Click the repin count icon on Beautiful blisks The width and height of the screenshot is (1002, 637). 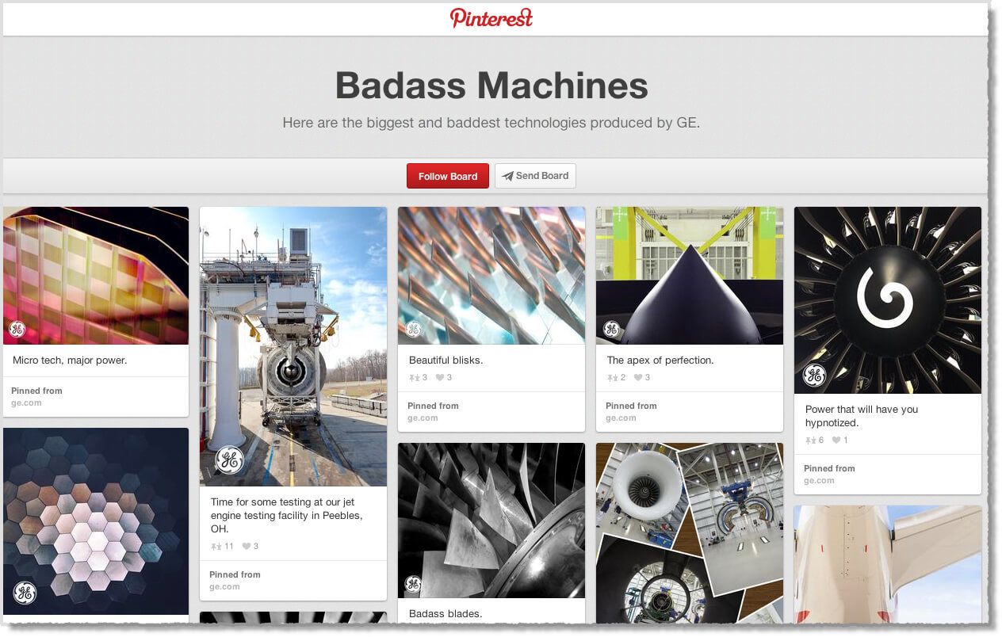click(x=413, y=378)
